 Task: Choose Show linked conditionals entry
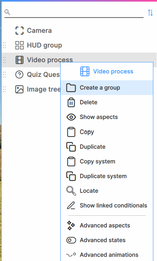tap(107, 206)
